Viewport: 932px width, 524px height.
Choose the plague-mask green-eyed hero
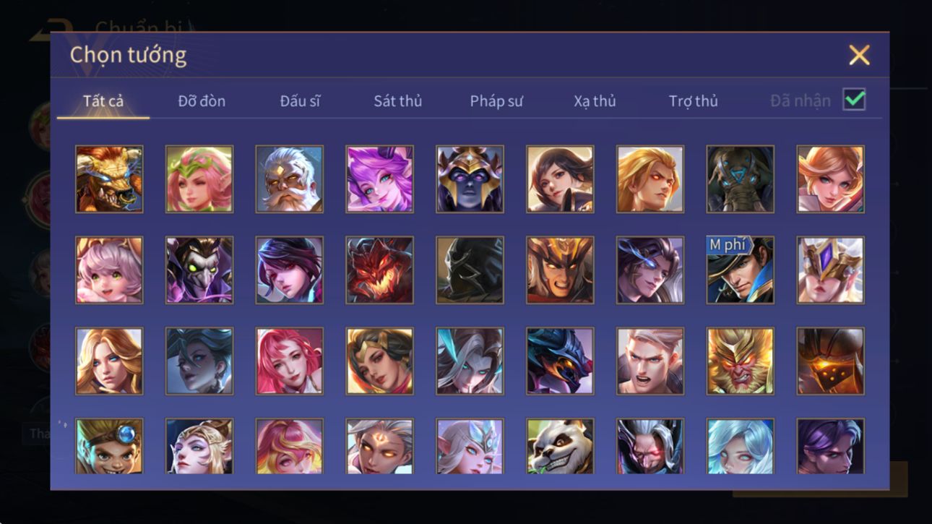point(199,270)
